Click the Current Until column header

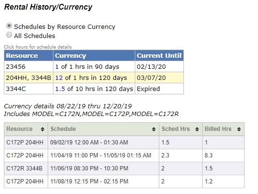[159, 56]
